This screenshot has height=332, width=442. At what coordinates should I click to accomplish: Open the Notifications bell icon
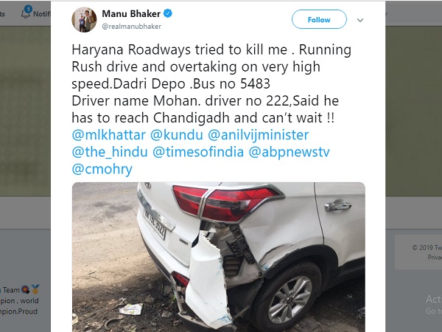pyautogui.click(x=26, y=13)
